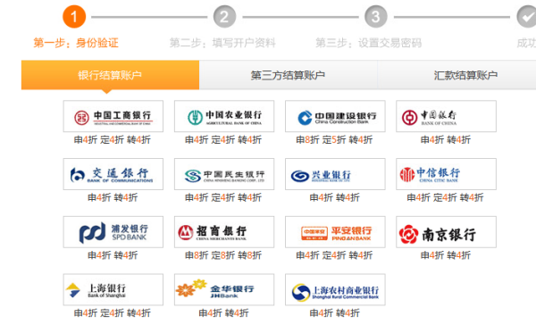The width and height of the screenshot is (536, 333).
Task: Select the 中国工商银行 (ICBC) bank logo
Action: click(113, 116)
